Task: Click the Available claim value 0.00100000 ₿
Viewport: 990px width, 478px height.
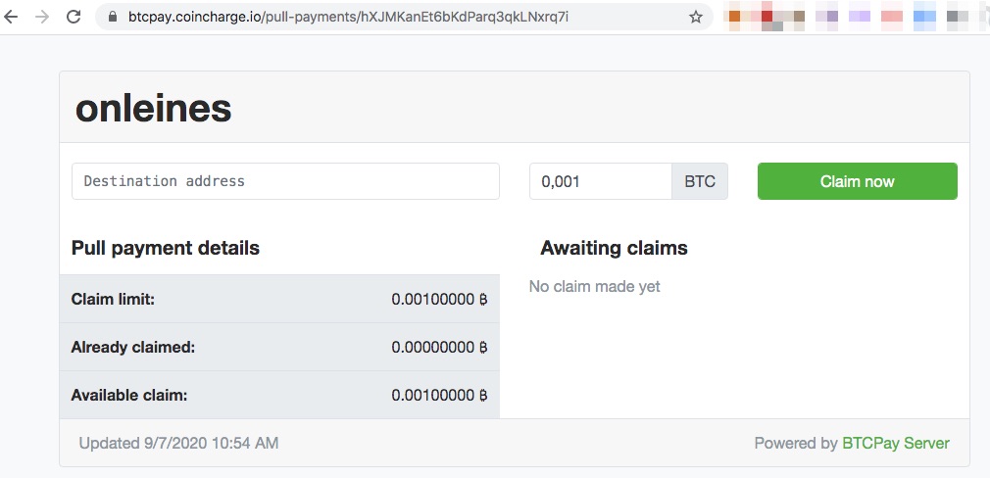Action: pos(439,396)
